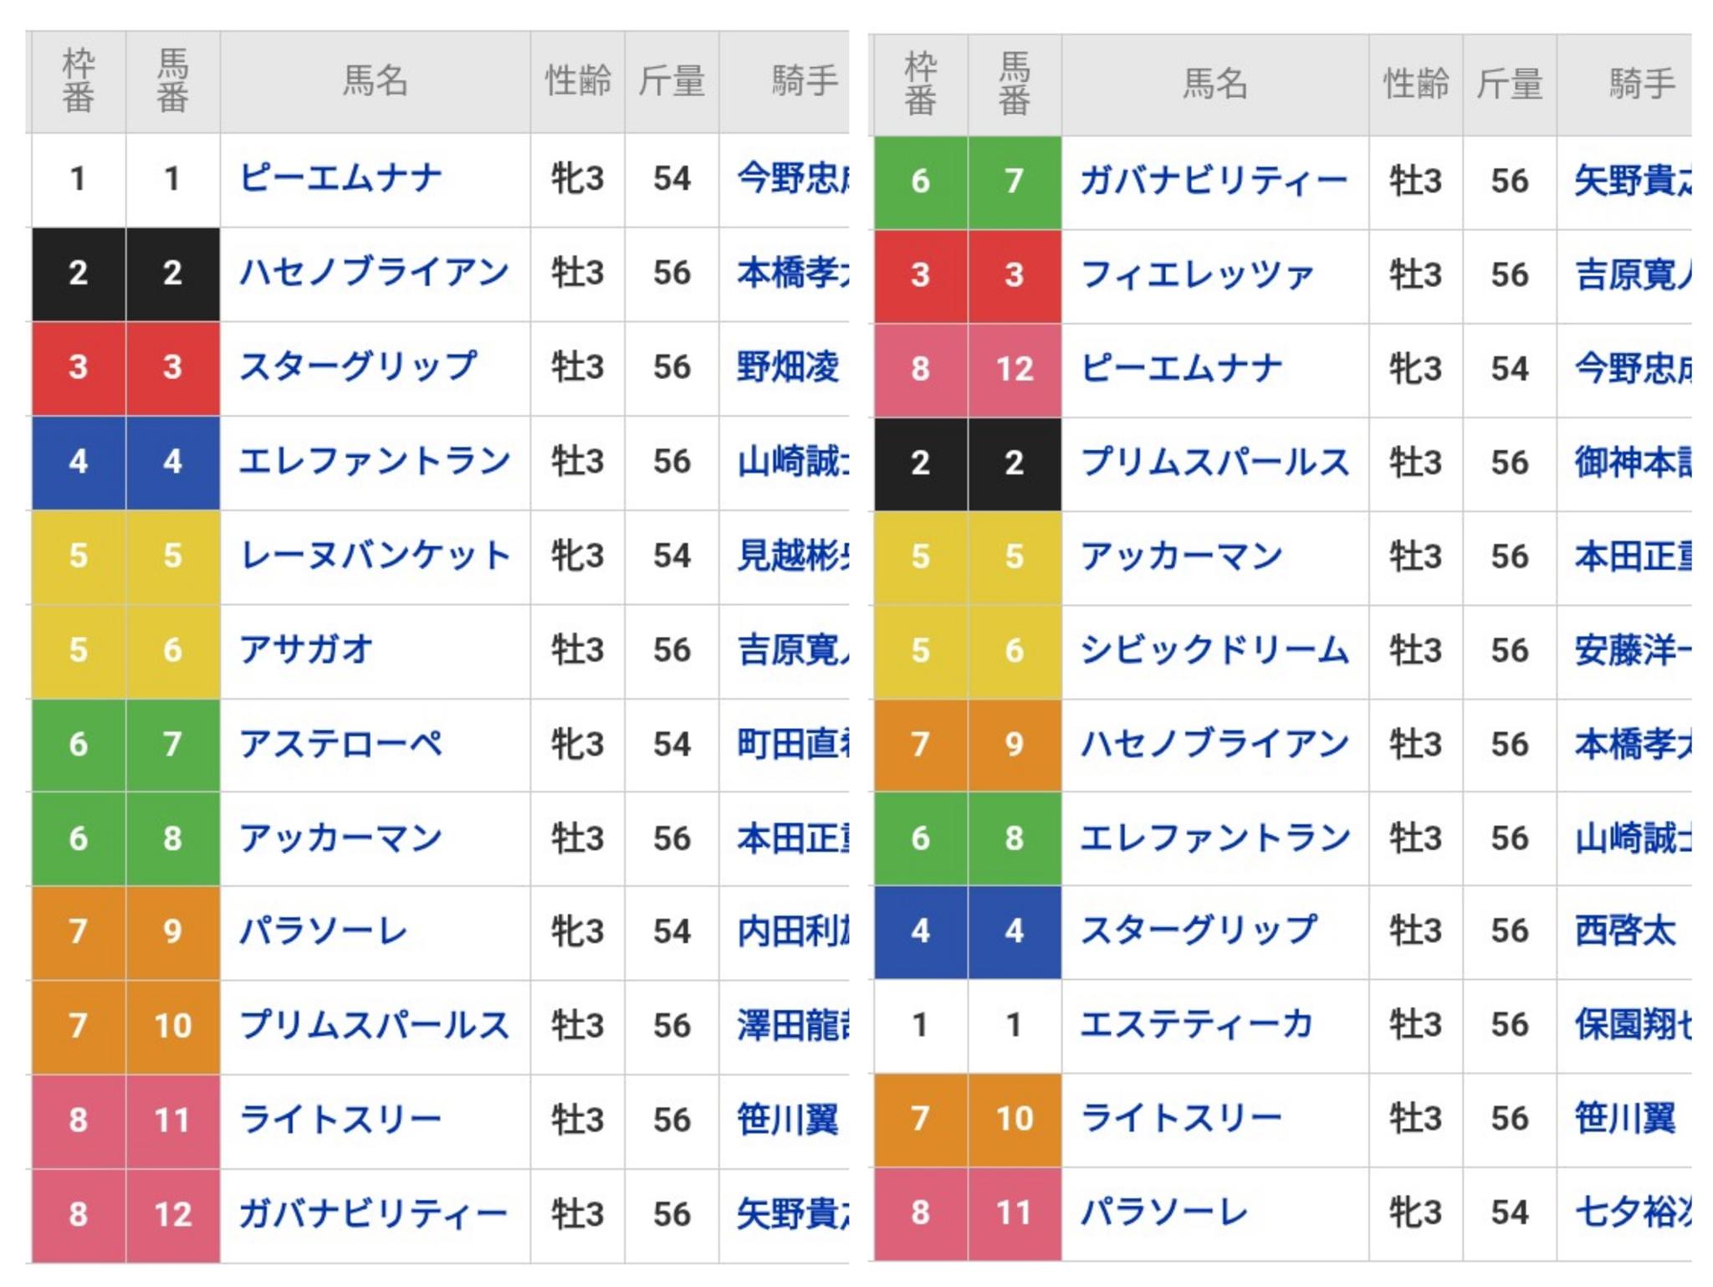This screenshot has height=1287, width=1713.
Task: Open the レーヌバンケット horse entry
Action: coord(375,556)
